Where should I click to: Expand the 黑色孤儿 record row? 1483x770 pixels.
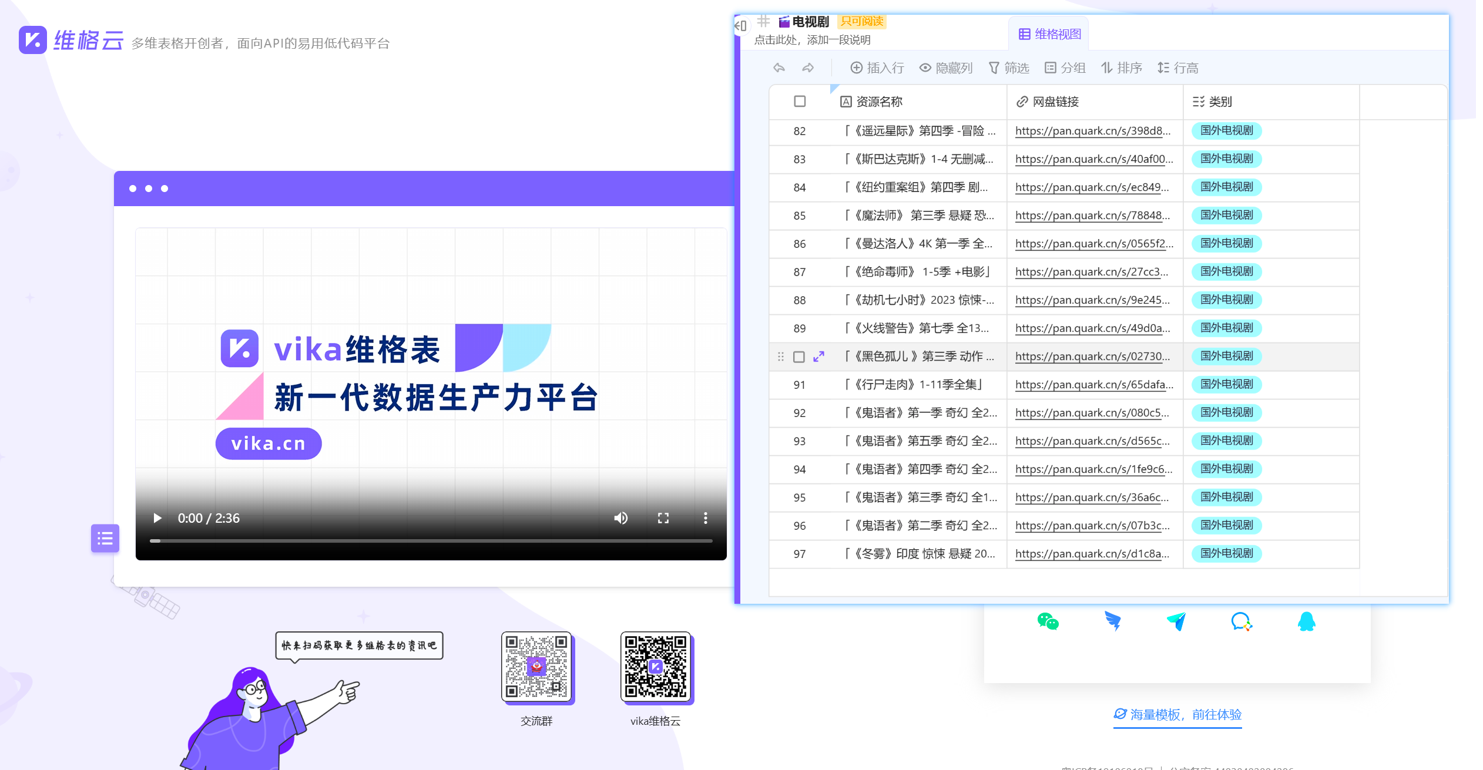coord(819,357)
